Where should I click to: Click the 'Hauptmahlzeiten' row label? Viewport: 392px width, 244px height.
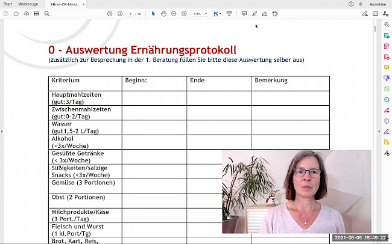coord(77,95)
